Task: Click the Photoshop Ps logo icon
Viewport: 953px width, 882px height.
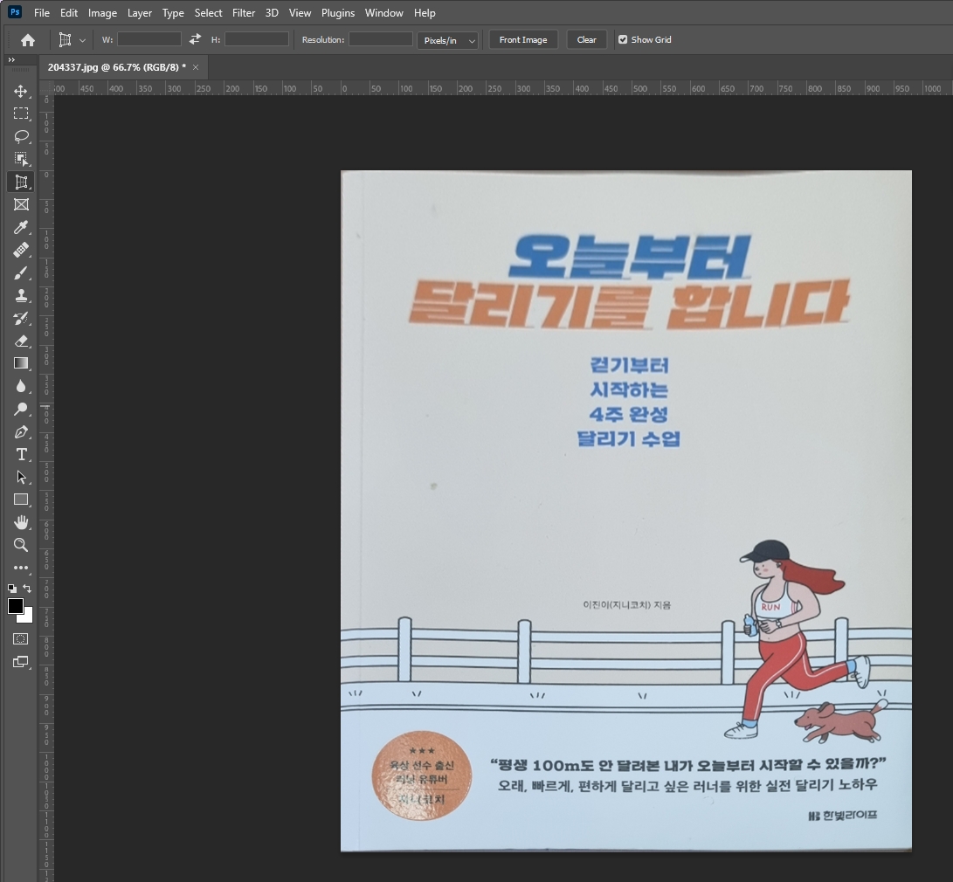Action: (x=15, y=11)
